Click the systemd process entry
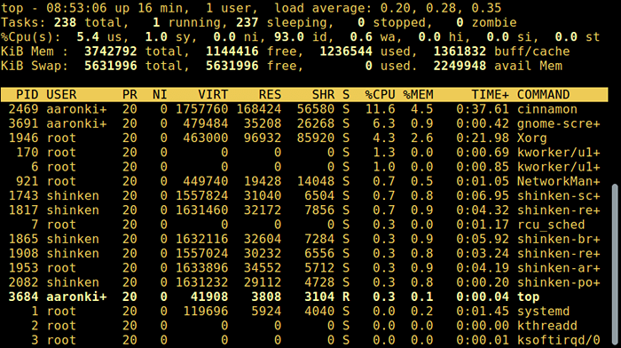 point(543,311)
